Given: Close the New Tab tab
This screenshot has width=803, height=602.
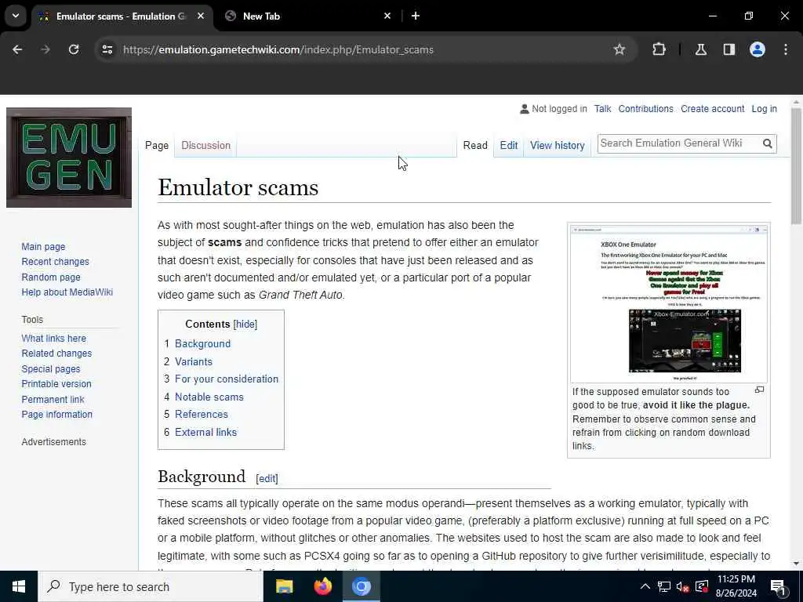Looking at the screenshot, I should pyautogui.click(x=387, y=16).
